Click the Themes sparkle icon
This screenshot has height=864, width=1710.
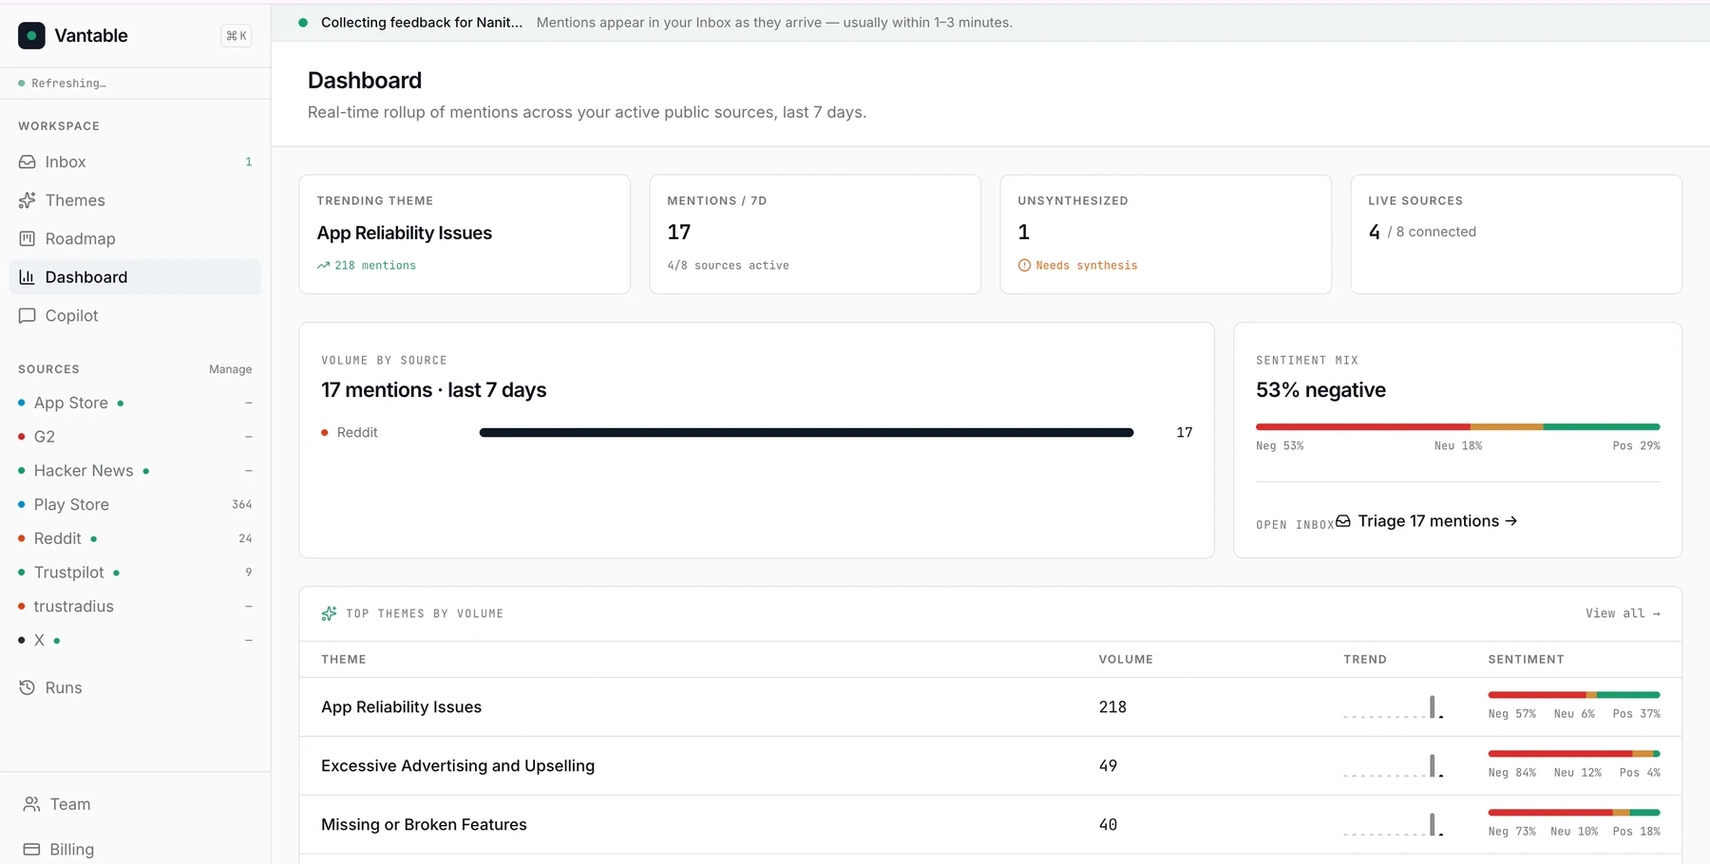tap(28, 200)
